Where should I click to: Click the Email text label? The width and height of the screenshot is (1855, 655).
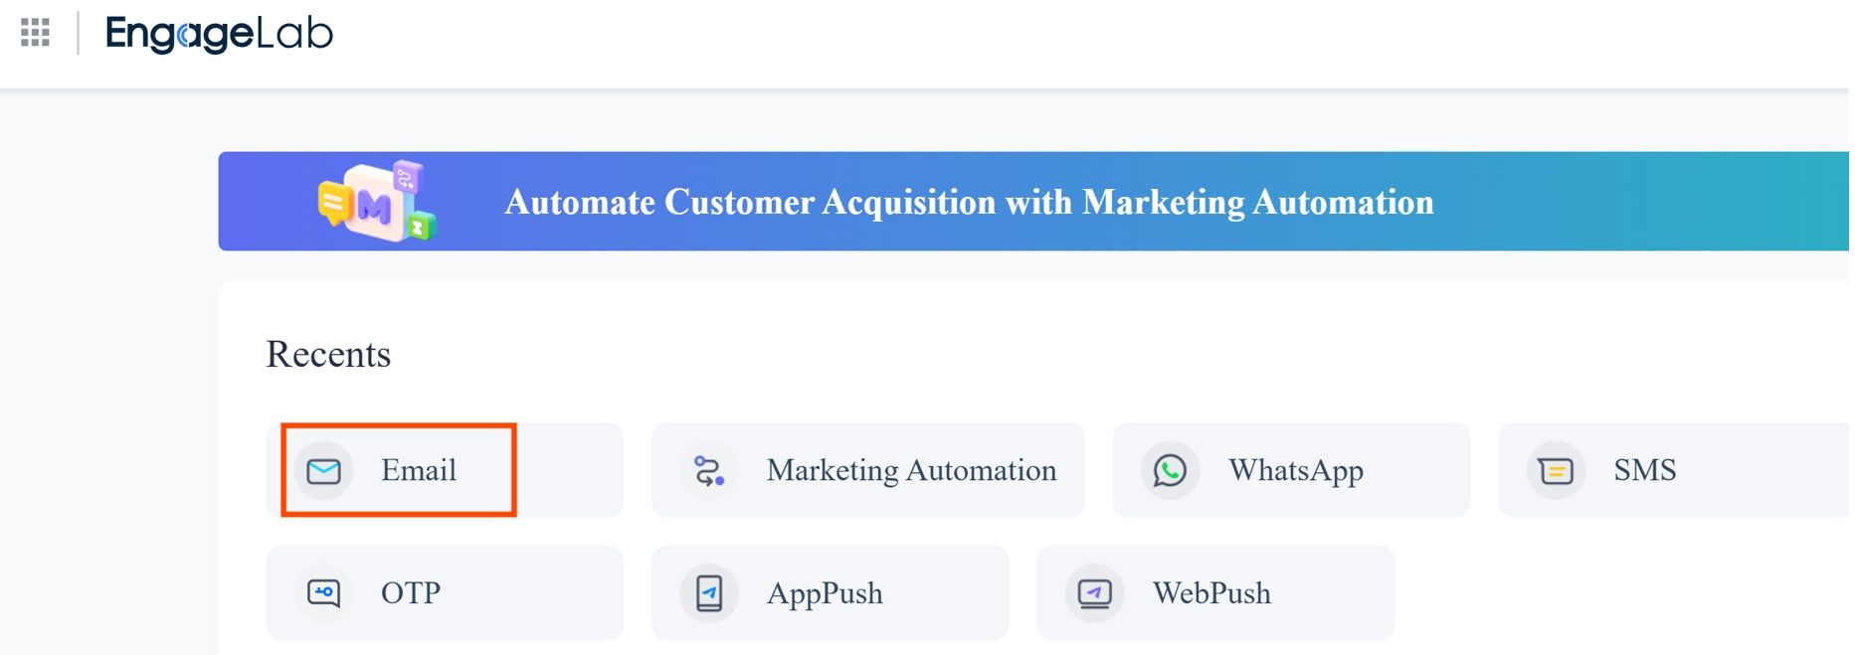[x=419, y=470]
